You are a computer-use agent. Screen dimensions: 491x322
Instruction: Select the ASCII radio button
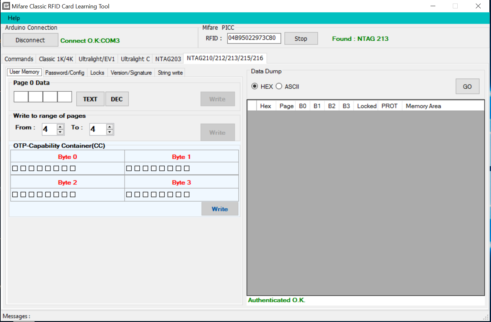[x=279, y=86]
